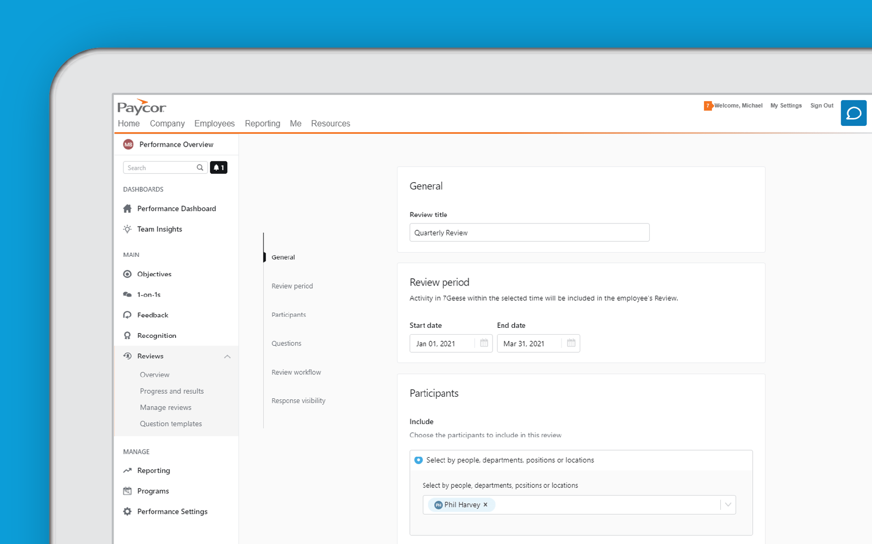Open the chat bubble icon
This screenshot has height=544, width=872.
click(x=853, y=113)
